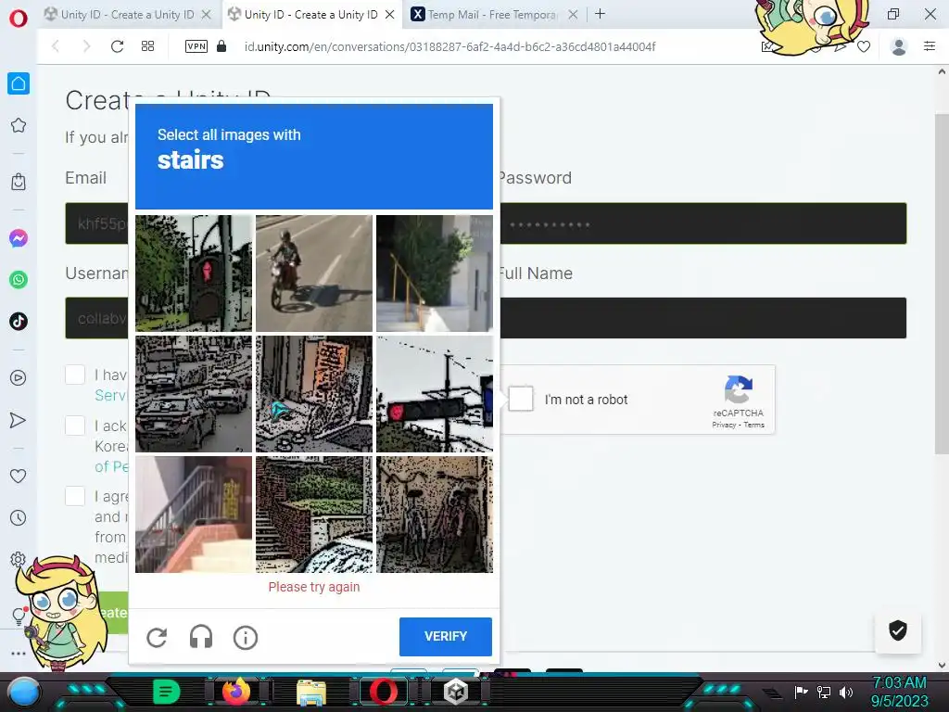Reload the current page
Viewport: 949px width, 712px height.
pyautogui.click(x=117, y=46)
